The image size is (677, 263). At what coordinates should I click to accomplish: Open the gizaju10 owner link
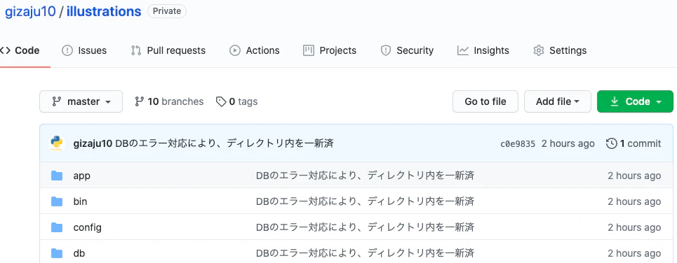click(x=30, y=12)
